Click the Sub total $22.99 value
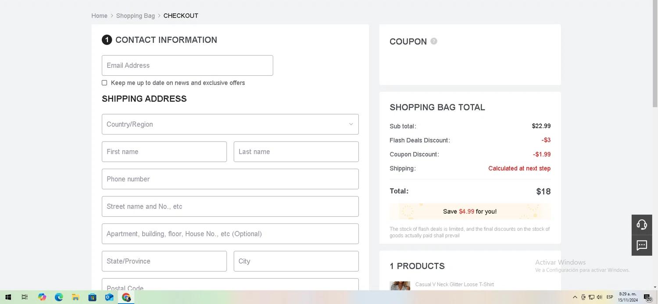Viewport: 658px width, 304px height. point(541,126)
